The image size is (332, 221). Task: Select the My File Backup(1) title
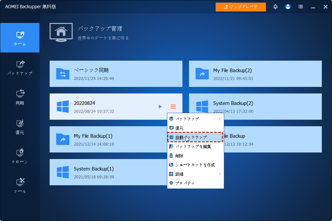pyautogui.click(x=93, y=136)
